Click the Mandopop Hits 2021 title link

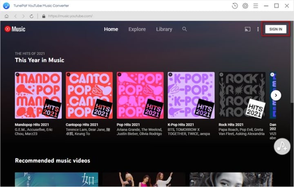click(32, 125)
